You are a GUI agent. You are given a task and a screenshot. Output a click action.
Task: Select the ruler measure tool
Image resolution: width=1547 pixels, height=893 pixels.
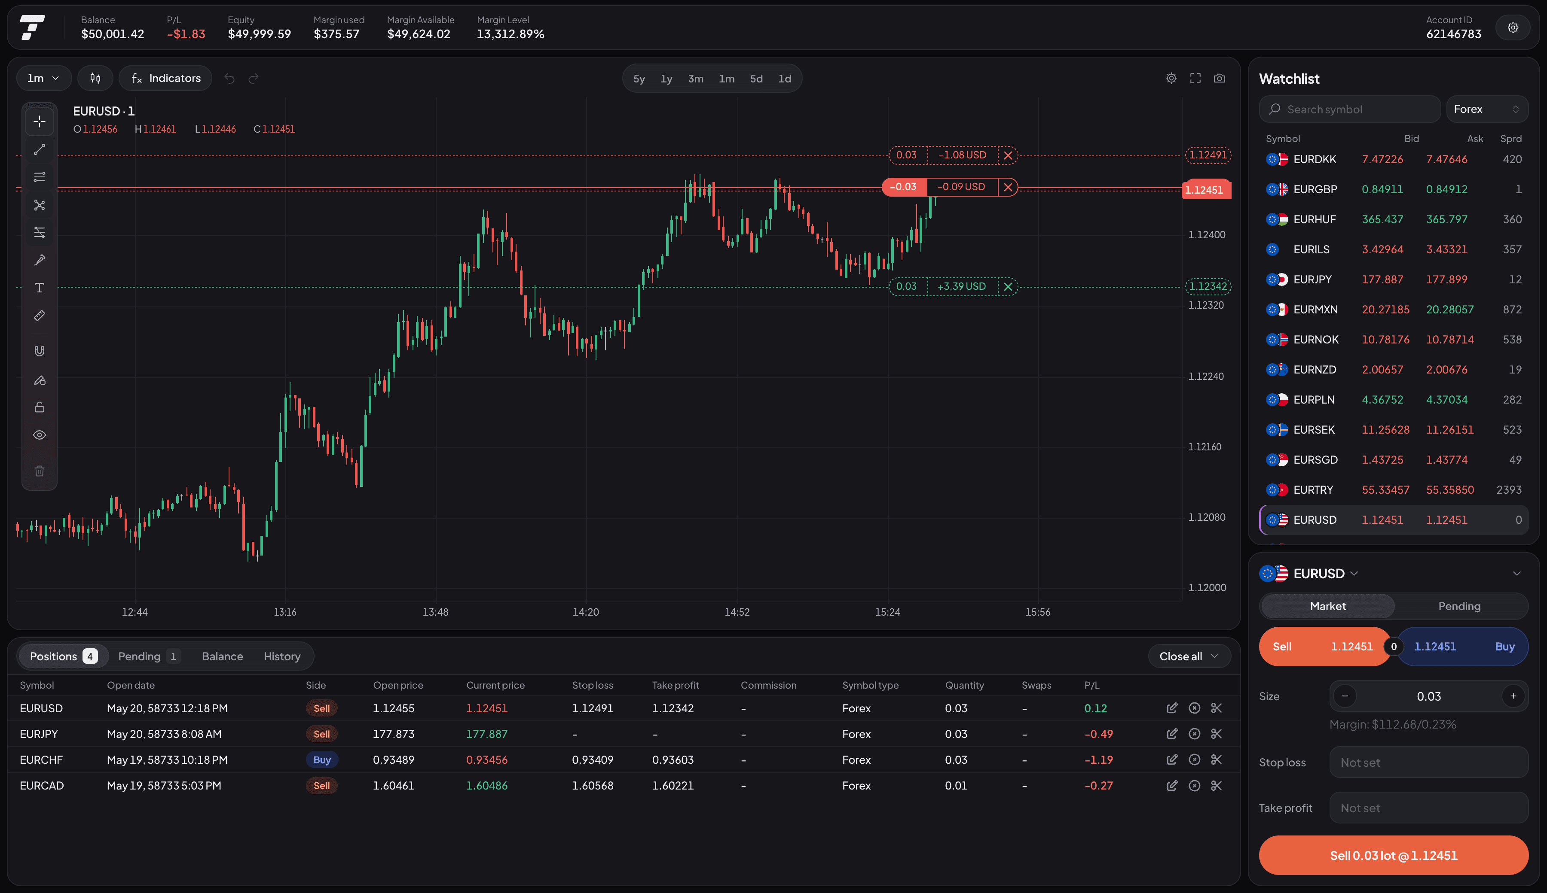point(39,316)
